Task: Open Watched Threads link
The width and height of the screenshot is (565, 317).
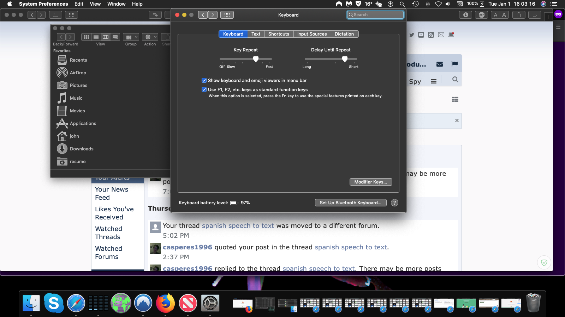Action: (x=108, y=233)
